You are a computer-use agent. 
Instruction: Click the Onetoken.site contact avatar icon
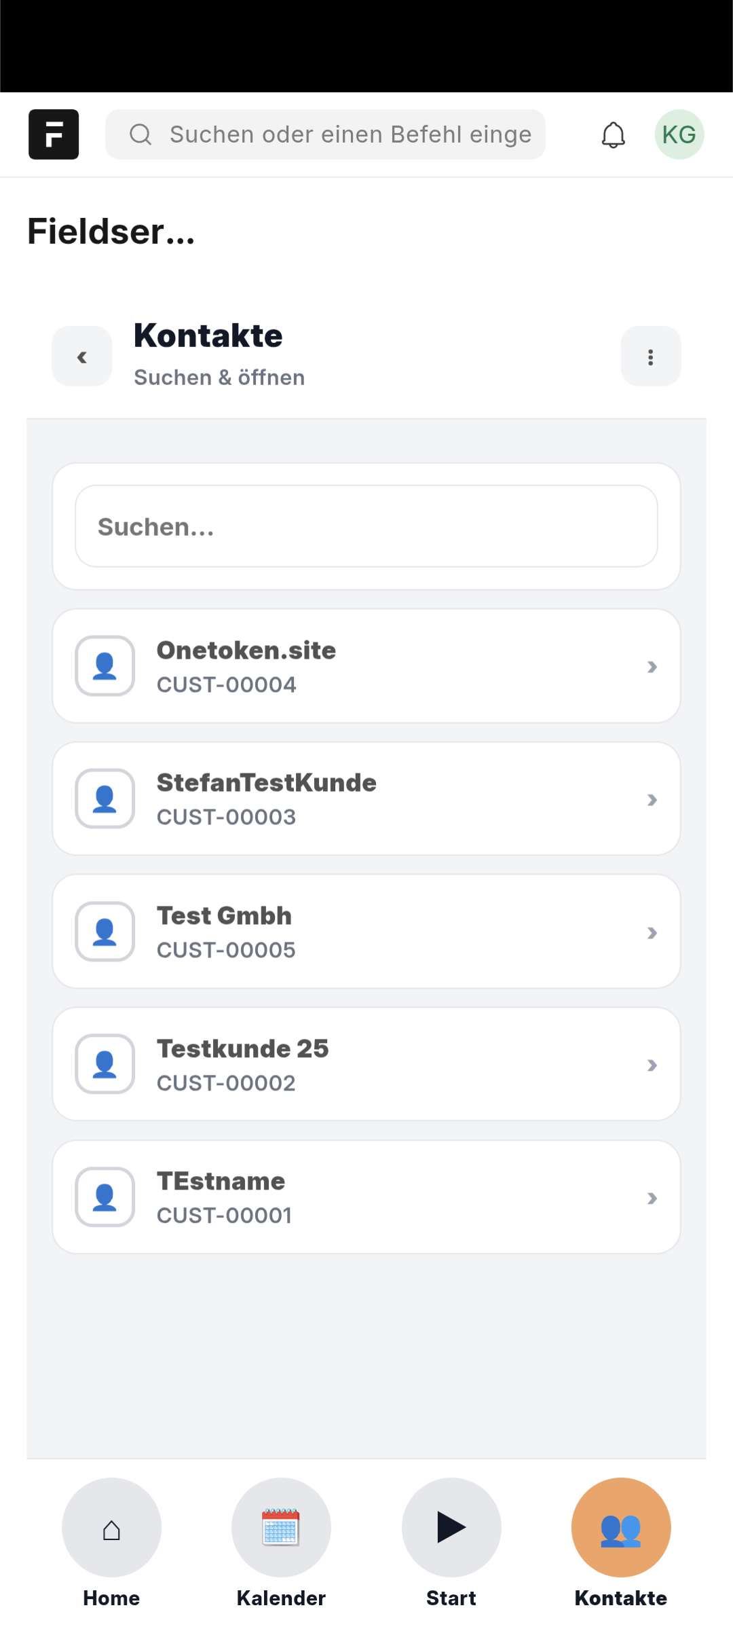coord(105,666)
